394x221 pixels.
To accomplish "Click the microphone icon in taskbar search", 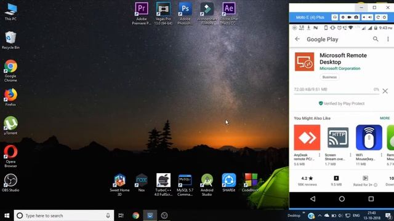I will [108, 215].
